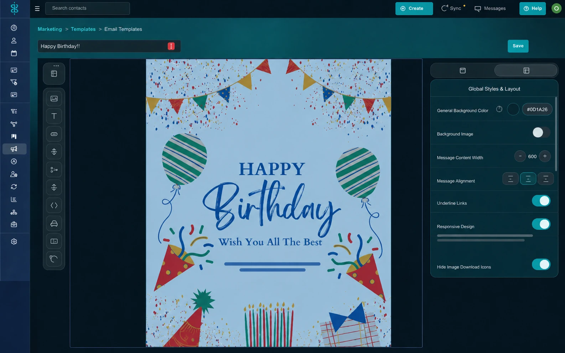Click the reset icon beside General Background Color

[499, 109]
